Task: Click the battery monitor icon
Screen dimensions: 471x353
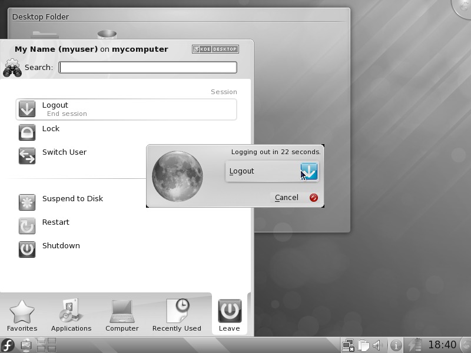Action: [415, 345]
